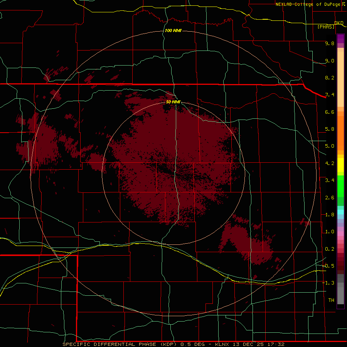Click the 5.0 scale value
Image resolution: width=347 pixels, height=347 pixels.
pos(330,146)
